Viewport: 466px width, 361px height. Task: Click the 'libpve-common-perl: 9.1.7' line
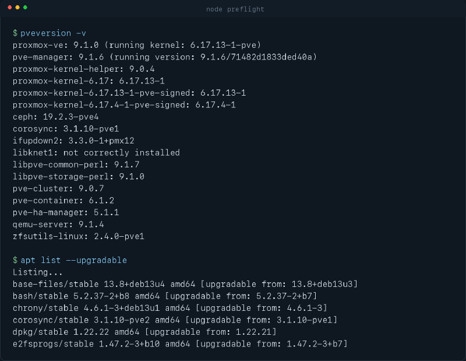click(x=76, y=164)
